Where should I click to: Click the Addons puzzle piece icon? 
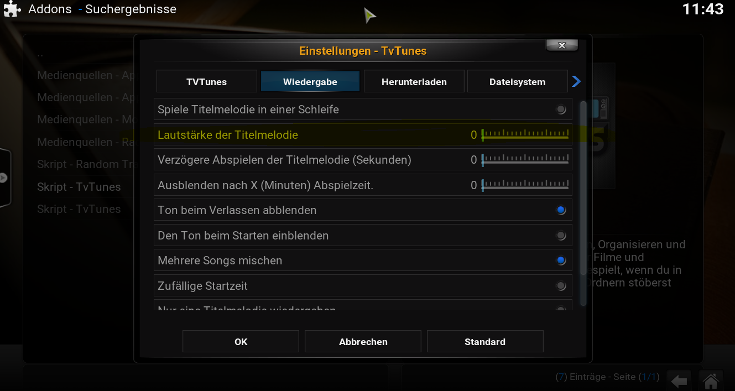tap(13, 10)
